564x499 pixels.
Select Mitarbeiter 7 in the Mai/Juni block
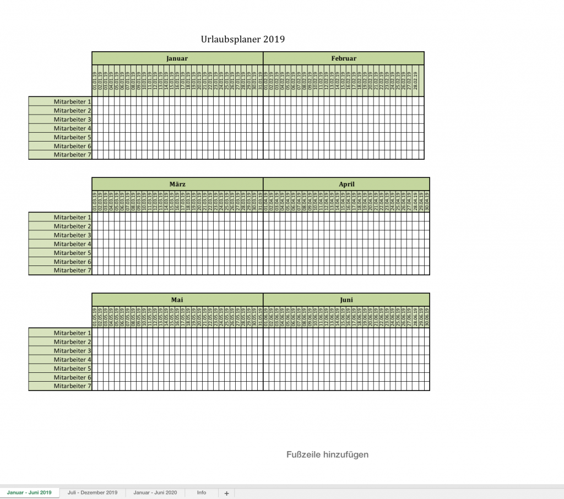point(60,386)
